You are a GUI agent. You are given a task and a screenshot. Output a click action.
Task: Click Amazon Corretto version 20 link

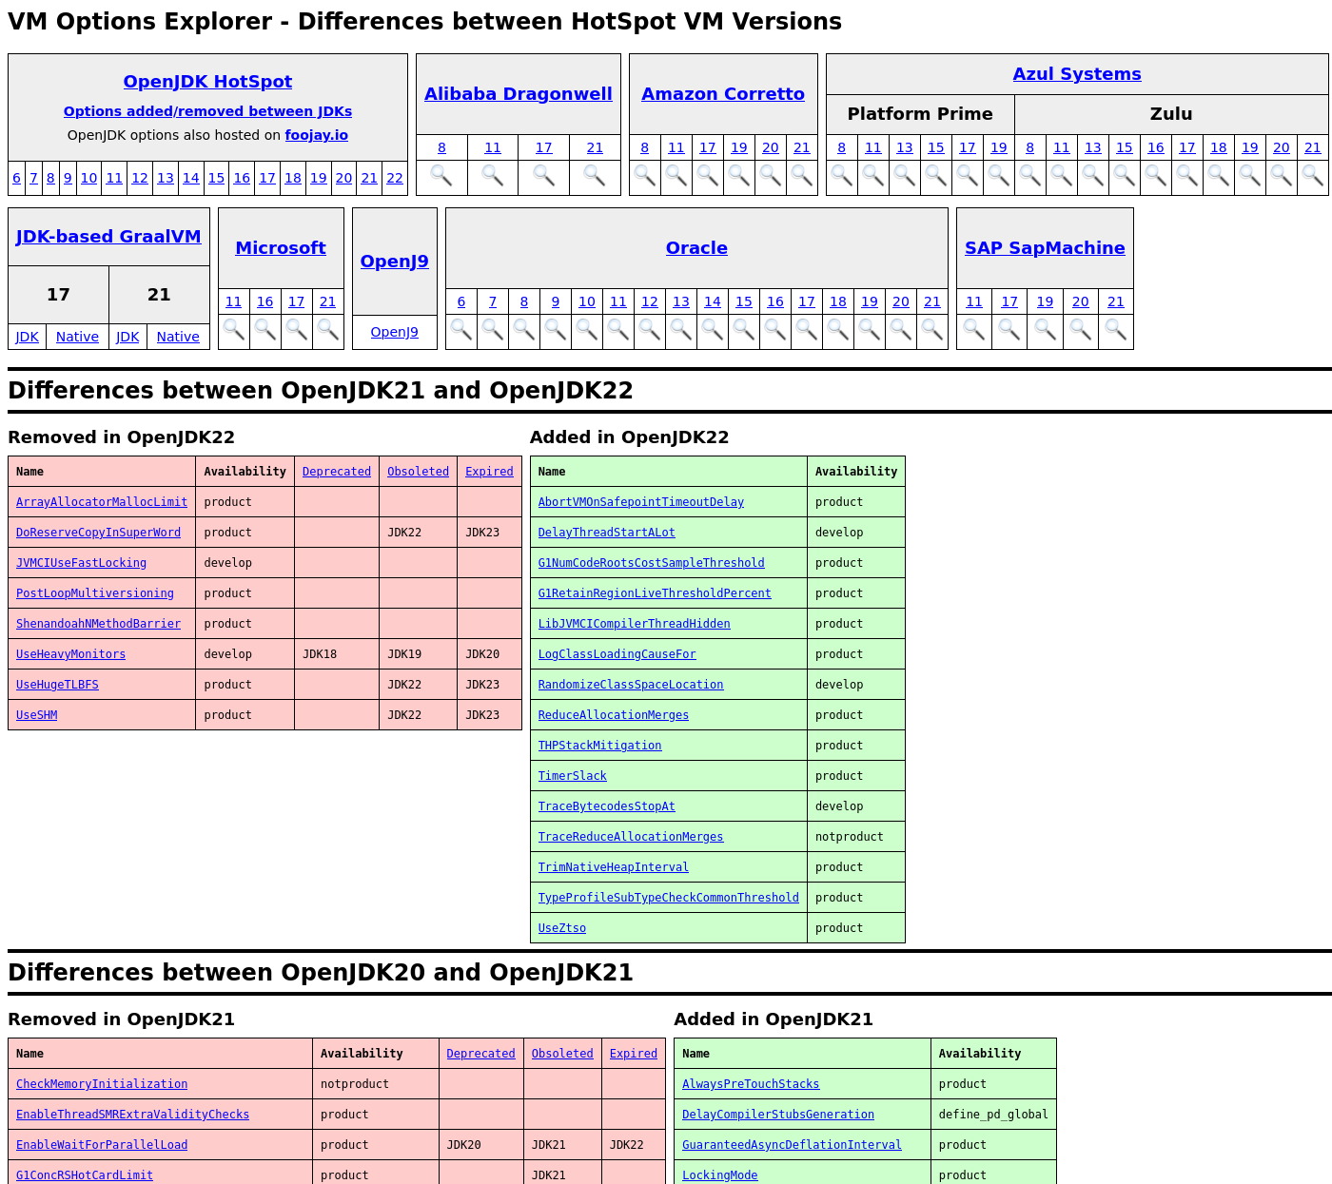point(771,147)
